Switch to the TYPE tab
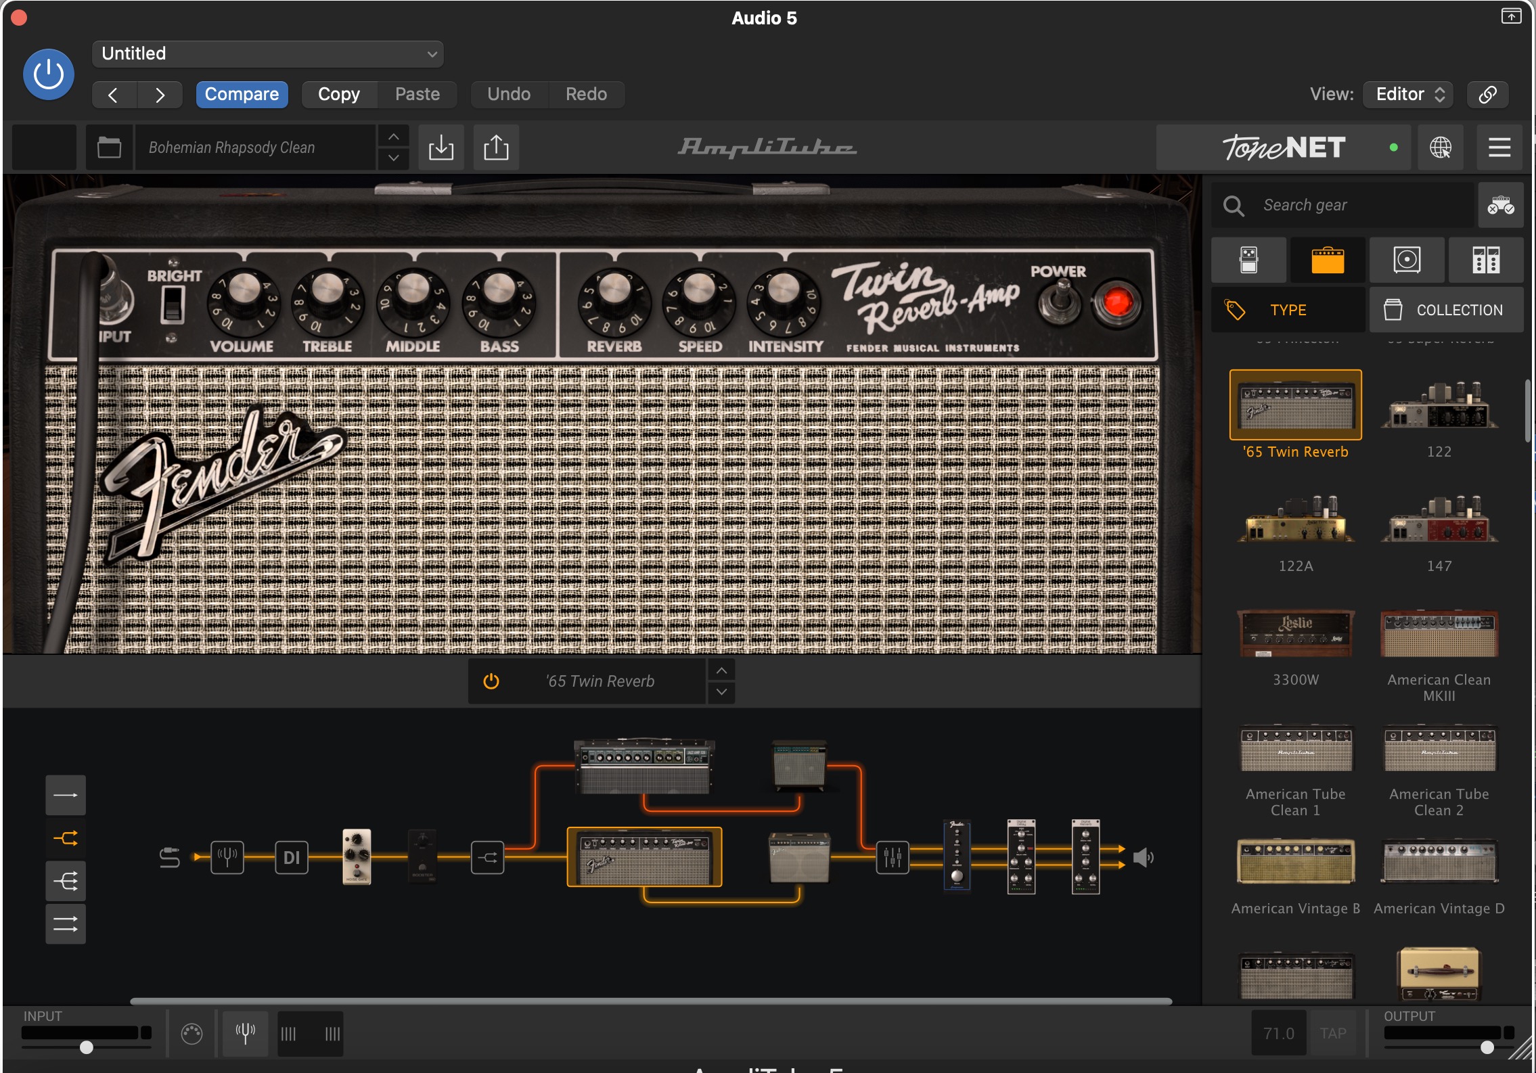Viewport: 1536px width, 1073px height. pyautogui.click(x=1288, y=310)
